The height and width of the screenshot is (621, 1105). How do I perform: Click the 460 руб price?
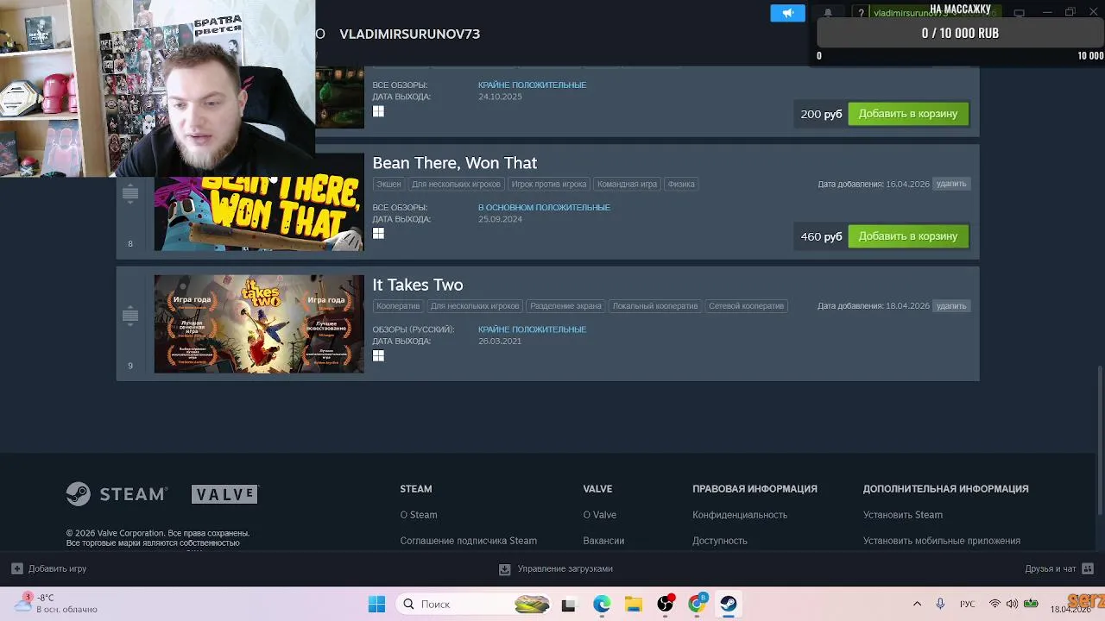[821, 236]
